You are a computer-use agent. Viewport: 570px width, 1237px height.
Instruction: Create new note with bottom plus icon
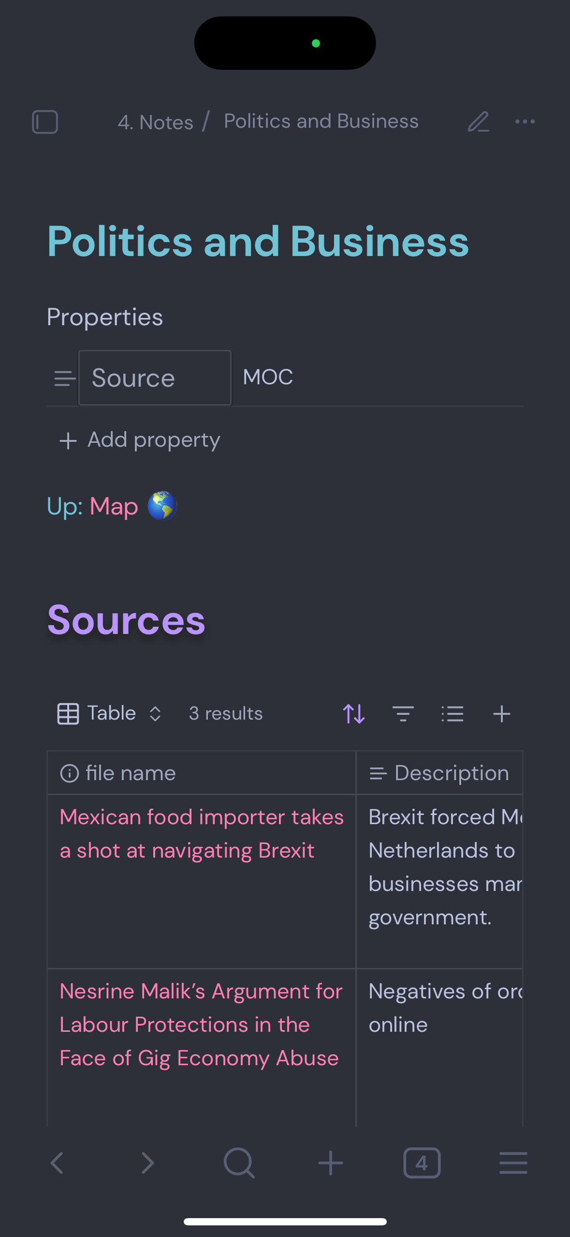click(331, 1163)
